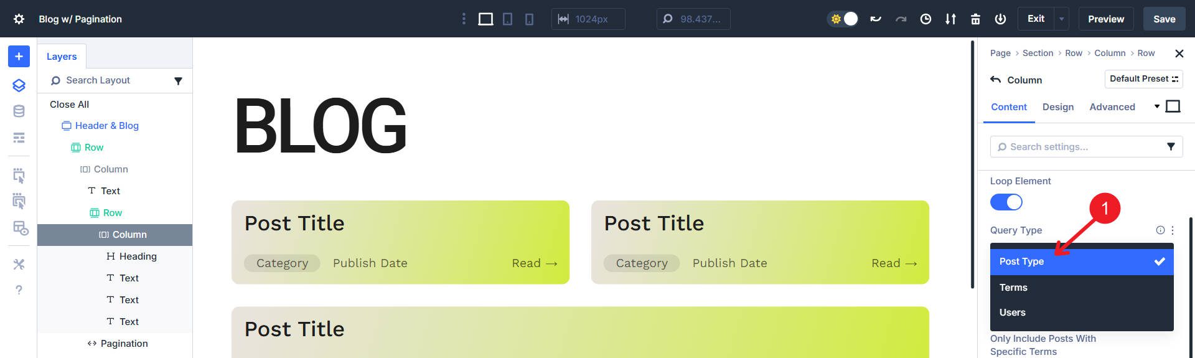The height and width of the screenshot is (358, 1195).
Task: Open the Default Preset dropdown
Action: [1143, 79]
